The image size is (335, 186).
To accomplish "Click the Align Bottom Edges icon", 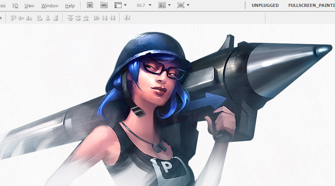I will 29,18.
